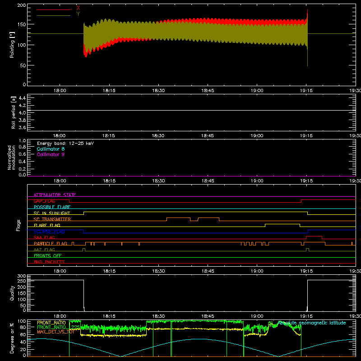Image resolution: width=361 pixels, height=361 pixels.
Task: Click the '4.2' tick on Roll period axis
Action: coord(22,106)
